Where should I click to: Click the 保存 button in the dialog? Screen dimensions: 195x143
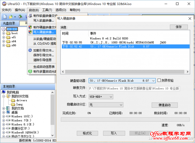(179, 27)
